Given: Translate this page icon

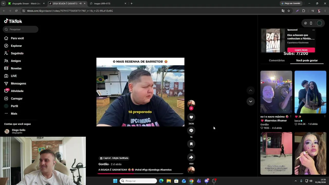Looking at the screenshot, I should point(283,11).
